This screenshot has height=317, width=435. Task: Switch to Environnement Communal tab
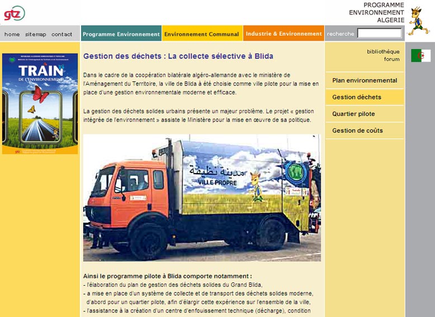tap(202, 34)
